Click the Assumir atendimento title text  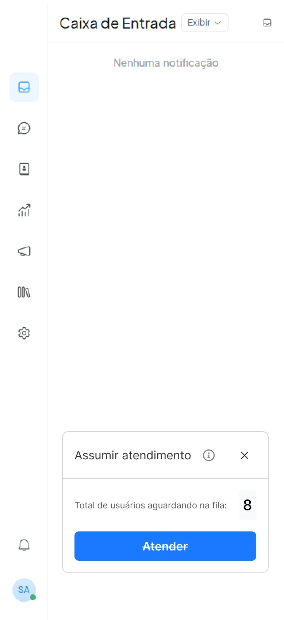[x=133, y=455]
